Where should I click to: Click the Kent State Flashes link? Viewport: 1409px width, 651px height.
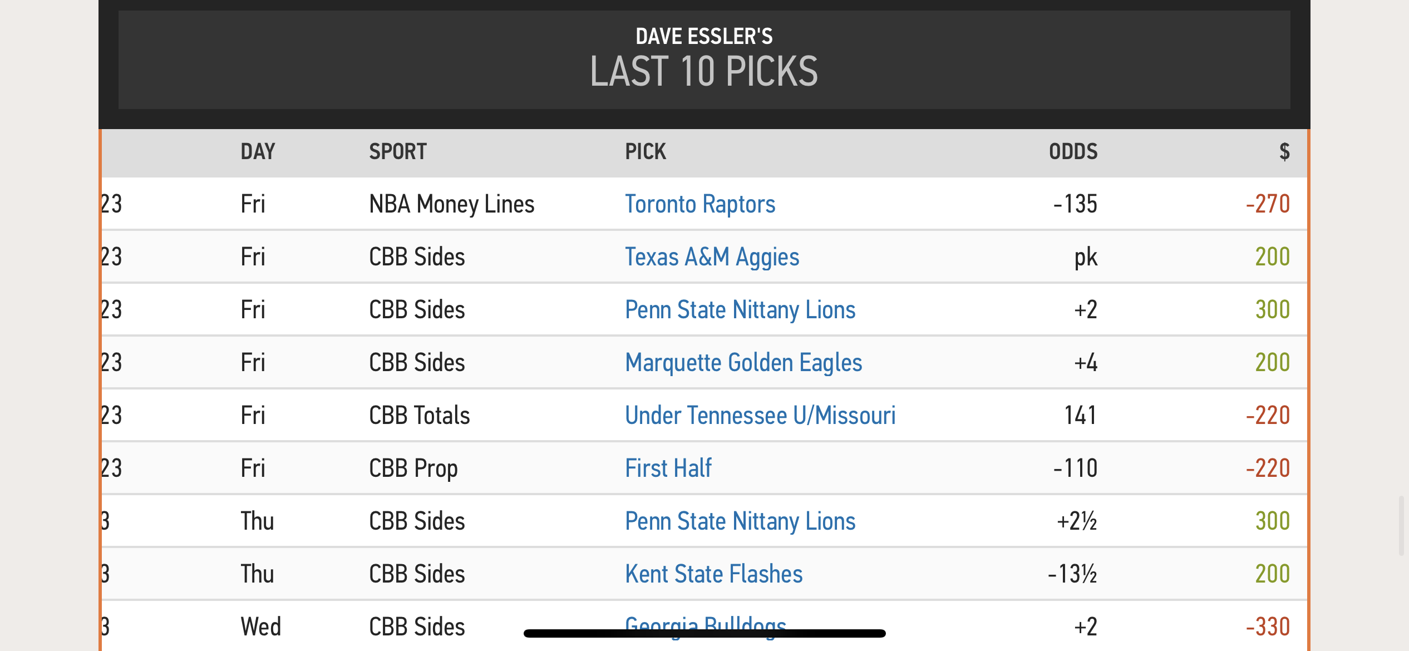pyautogui.click(x=713, y=574)
